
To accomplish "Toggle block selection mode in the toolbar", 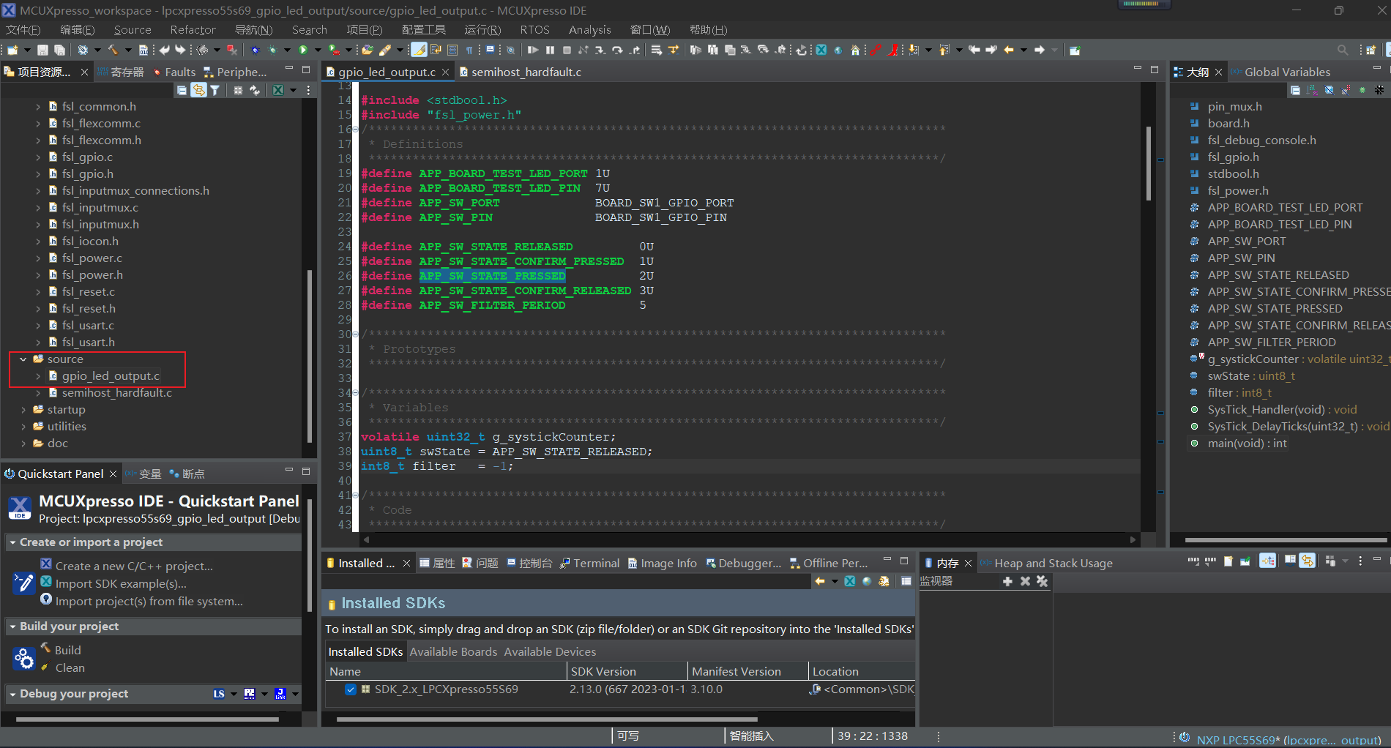I will pos(452,50).
